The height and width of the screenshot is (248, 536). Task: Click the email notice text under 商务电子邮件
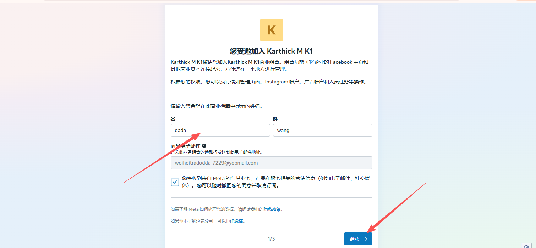(x=218, y=152)
